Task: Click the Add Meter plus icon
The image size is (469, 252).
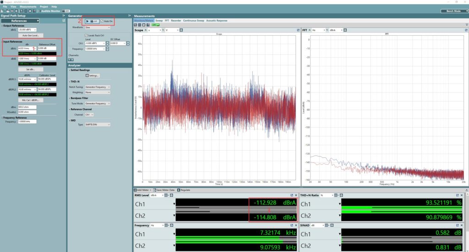Action: 135,190
